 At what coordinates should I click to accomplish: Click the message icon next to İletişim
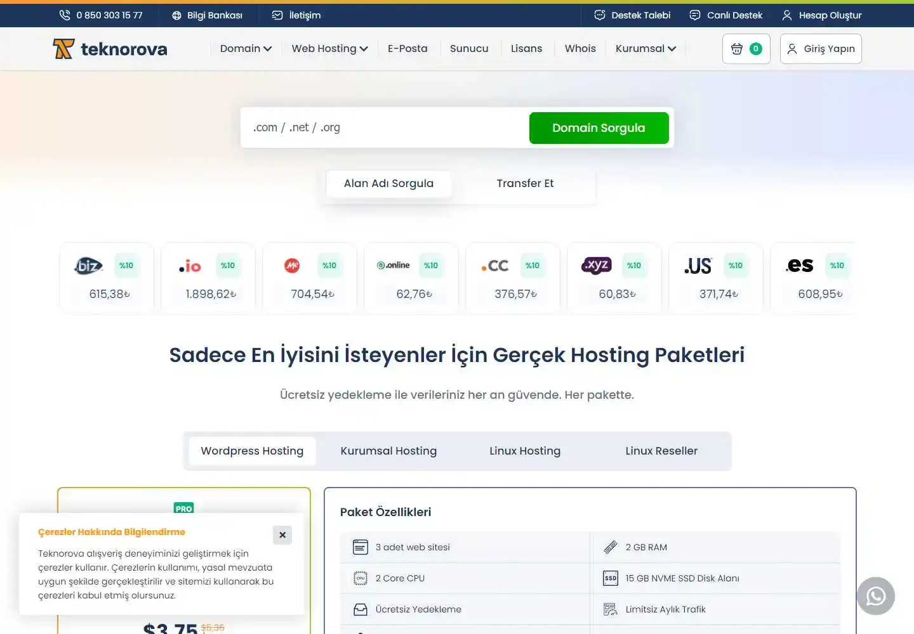pos(277,15)
